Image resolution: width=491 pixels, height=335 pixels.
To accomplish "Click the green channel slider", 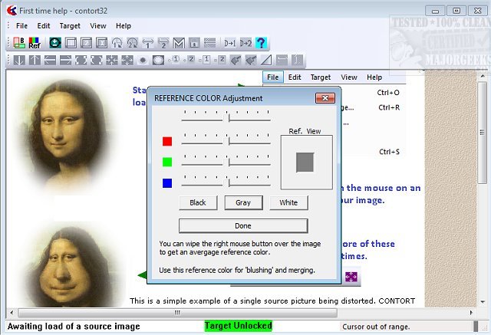I will point(226,160).
